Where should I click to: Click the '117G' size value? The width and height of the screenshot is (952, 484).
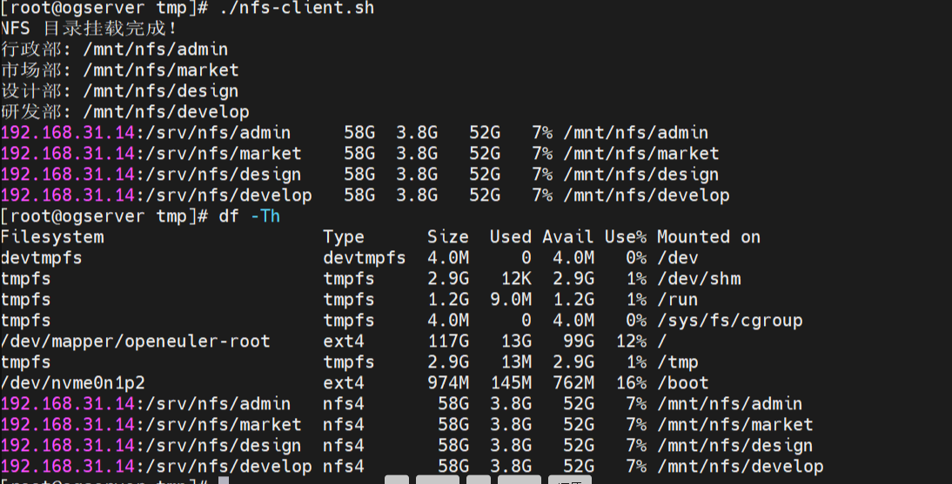point(448,341)
